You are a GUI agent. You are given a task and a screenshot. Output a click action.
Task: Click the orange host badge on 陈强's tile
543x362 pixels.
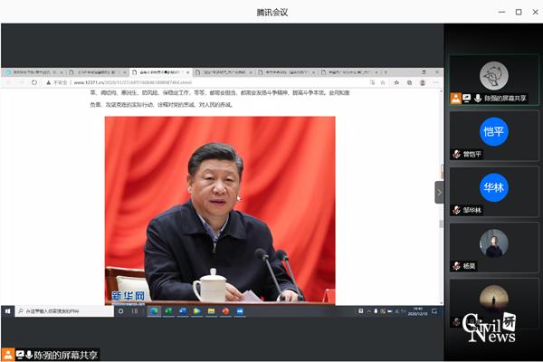(x=455, y=98)
